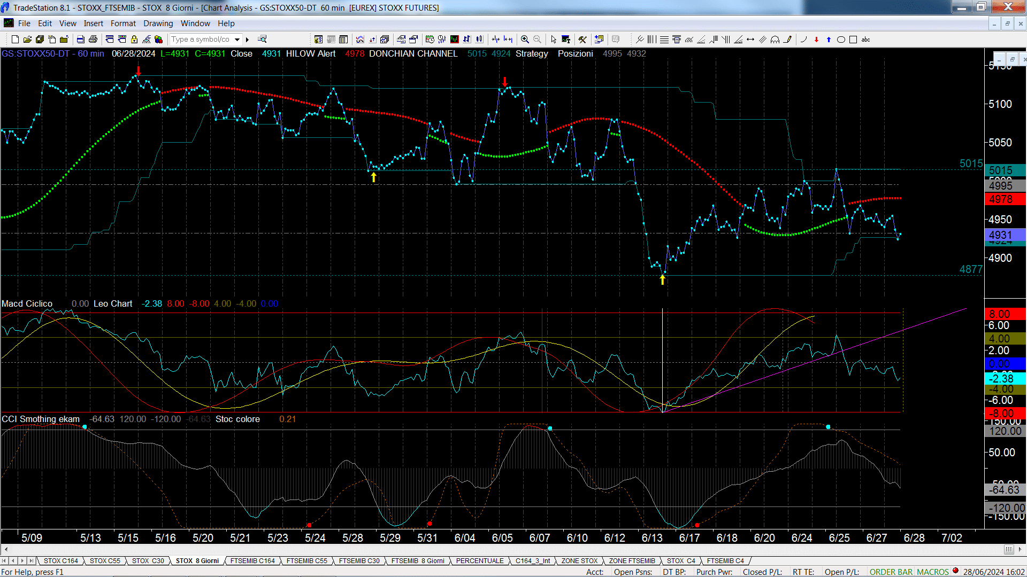
Task: Open the Window menu
Action: tap(195, 24)
